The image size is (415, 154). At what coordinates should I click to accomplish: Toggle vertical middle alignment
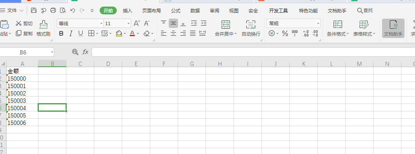coord(173,23)
